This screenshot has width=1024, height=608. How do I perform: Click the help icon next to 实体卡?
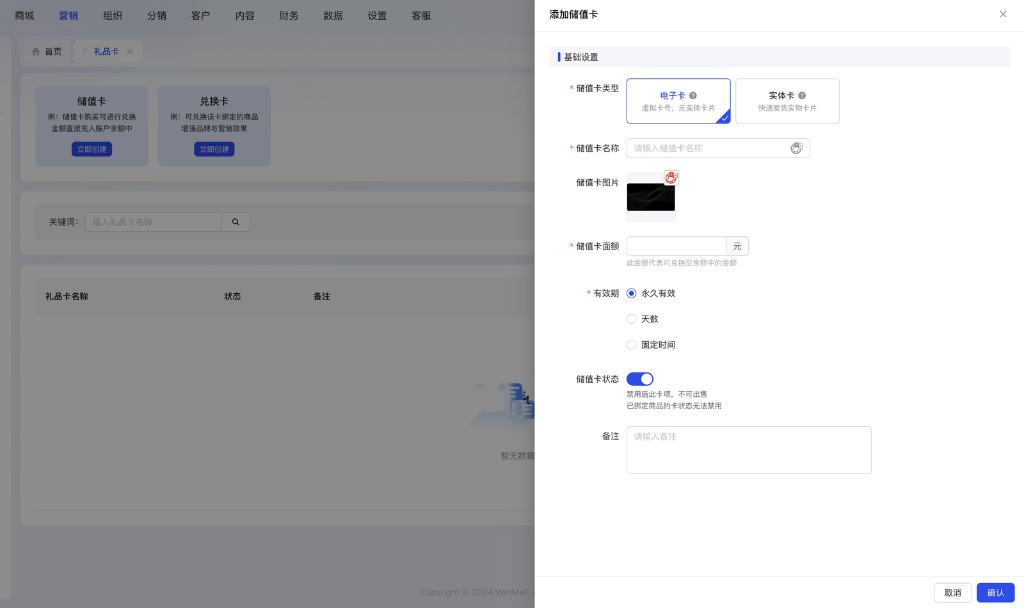(x=802, y=95)
